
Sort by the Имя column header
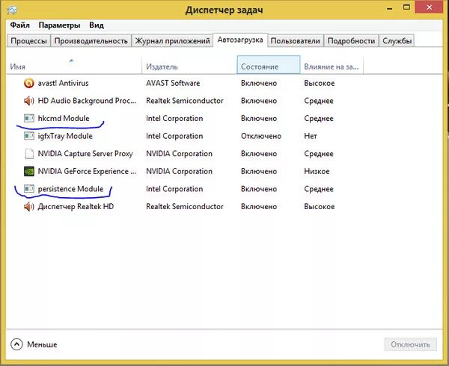coord(74,65)
